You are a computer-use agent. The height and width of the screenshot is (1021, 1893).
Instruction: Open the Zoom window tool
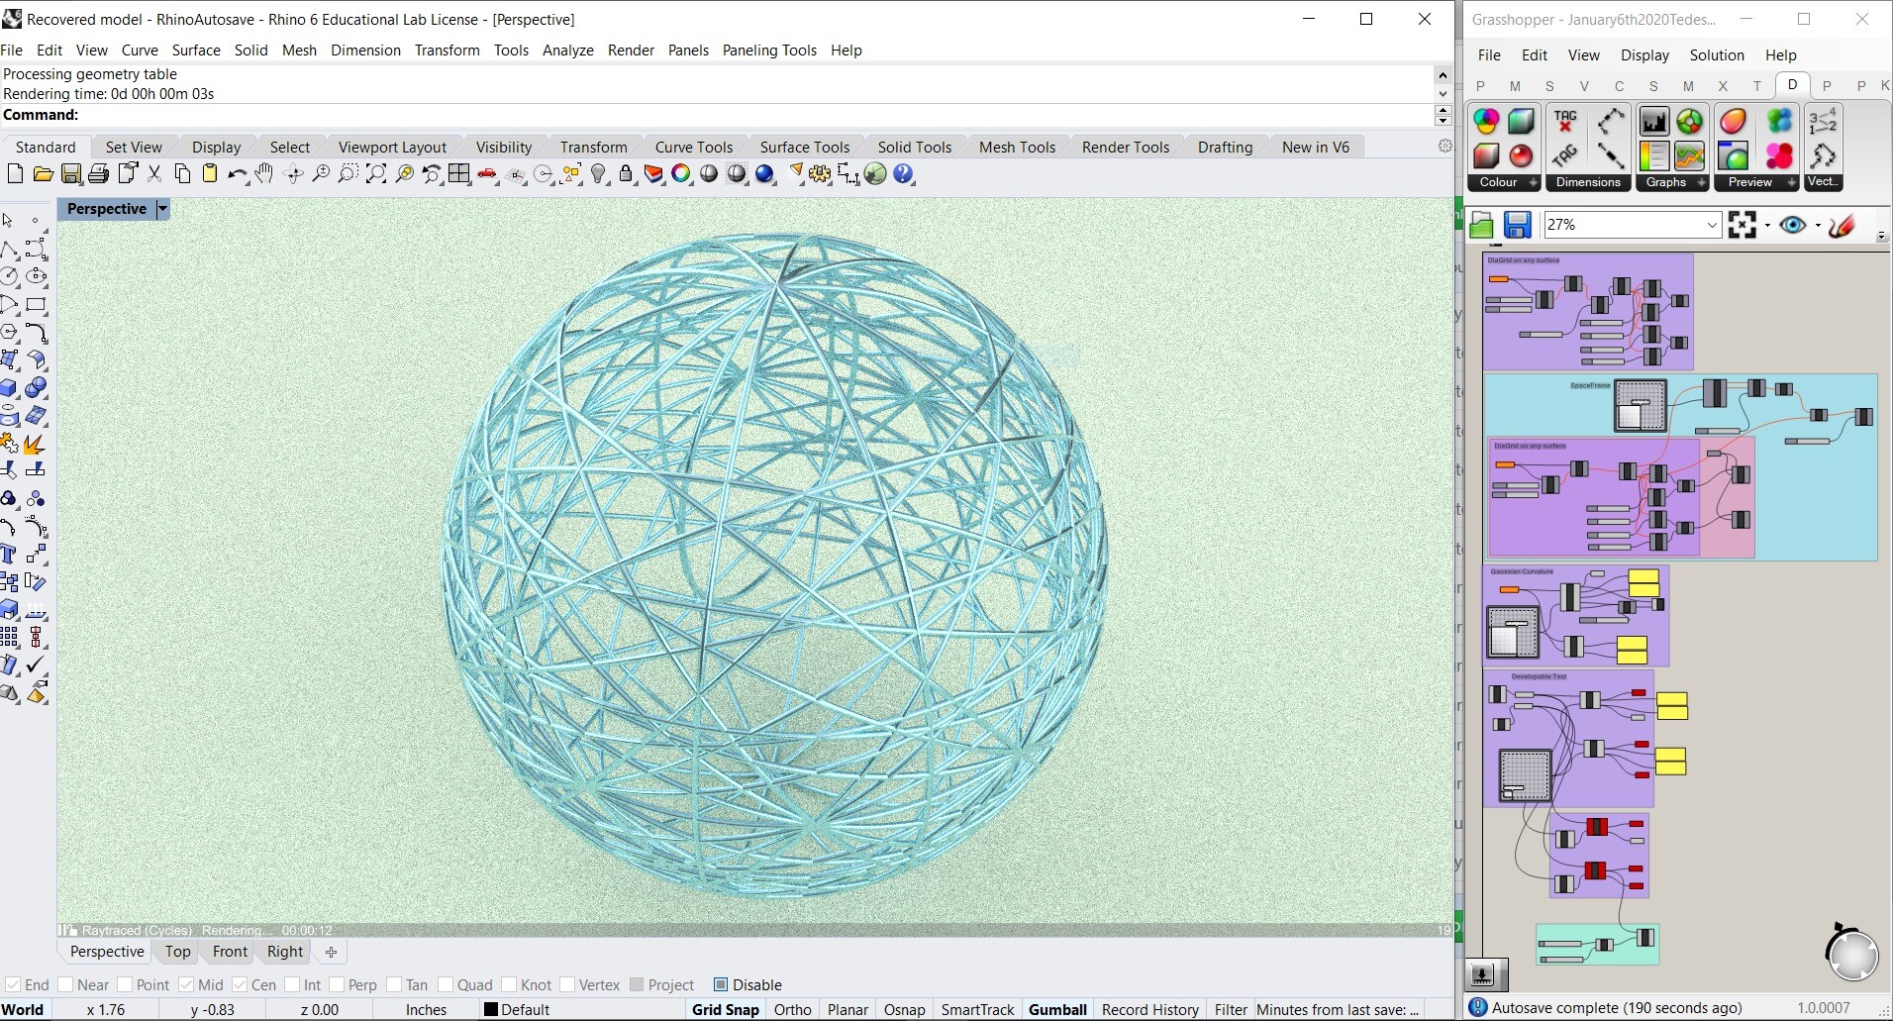[348, 174]
